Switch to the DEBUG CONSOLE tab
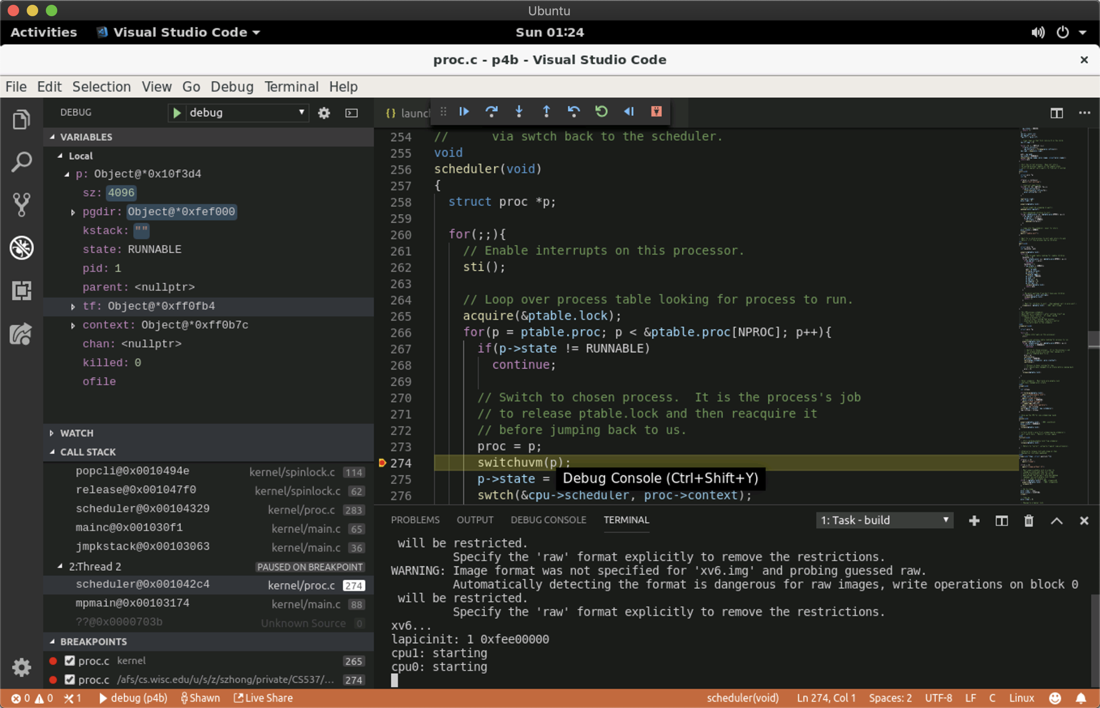1100x708 pixels. pos(548,520)
